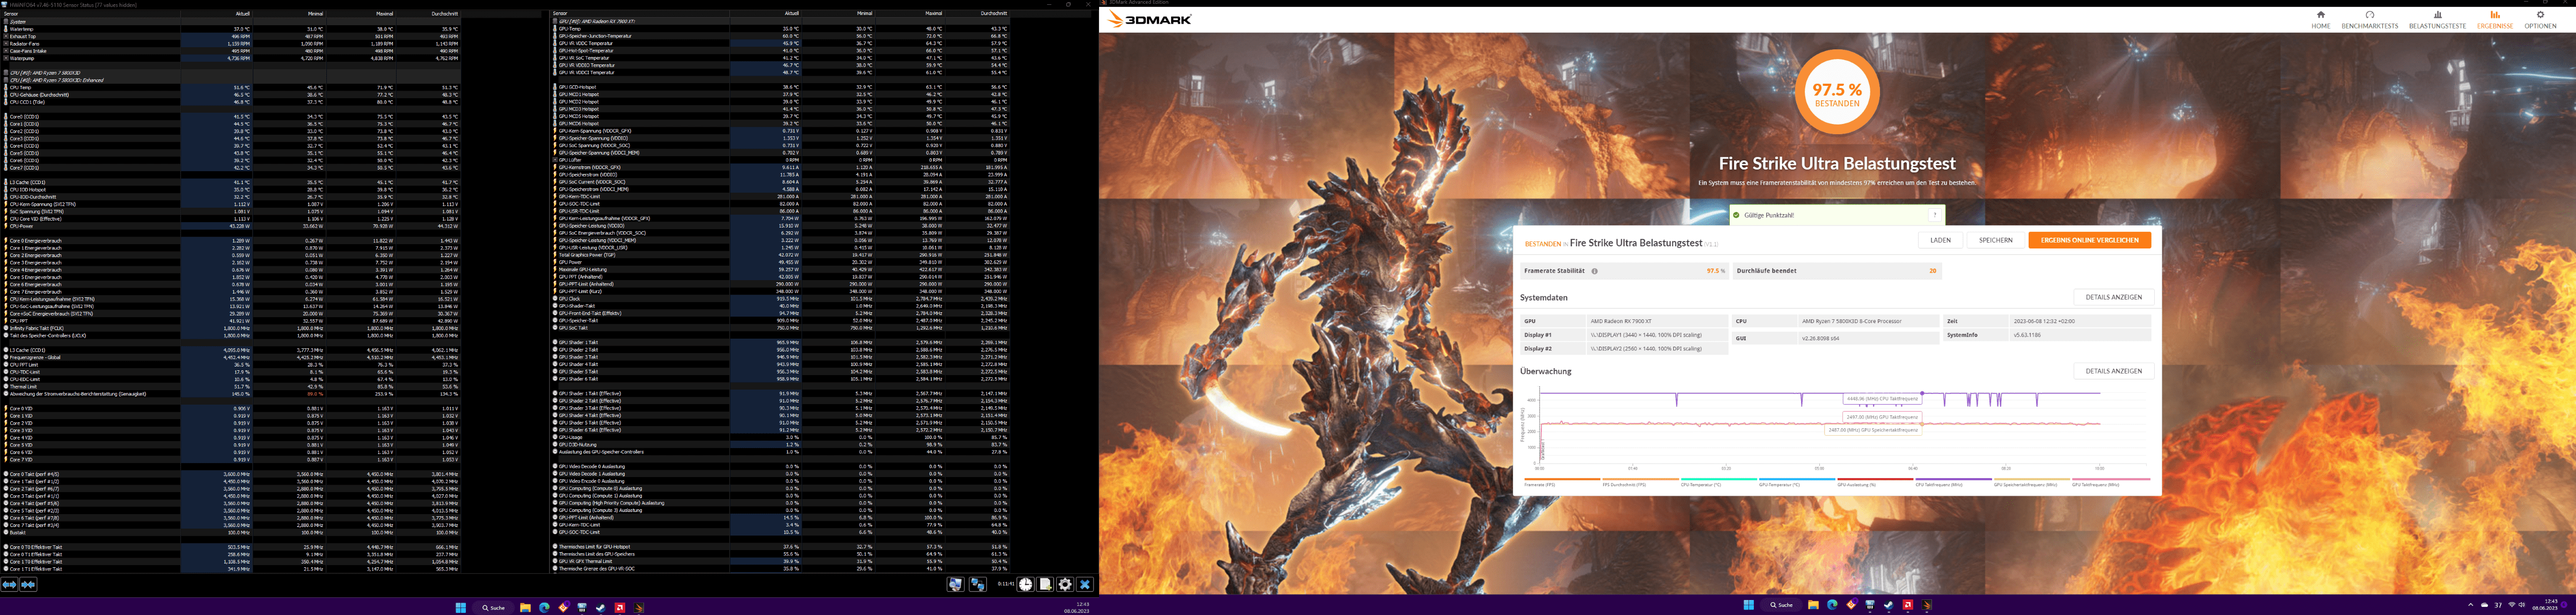Screen dimensions: 2576x615
Task: Reset HWiNFO clock timer icon
Action: pyautogui.click(x=1026, y=585)
